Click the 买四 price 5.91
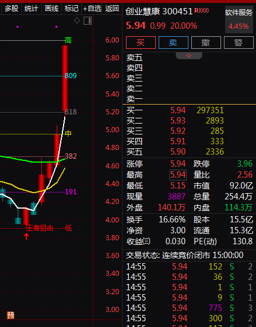Screen dimensions: 256x327 point(178,141)
